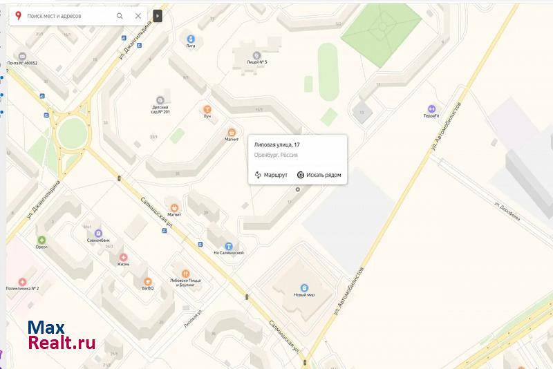553x369 pixels.
Task: Open the Детский сад № 201 marker
Action: tap(160, 100)
